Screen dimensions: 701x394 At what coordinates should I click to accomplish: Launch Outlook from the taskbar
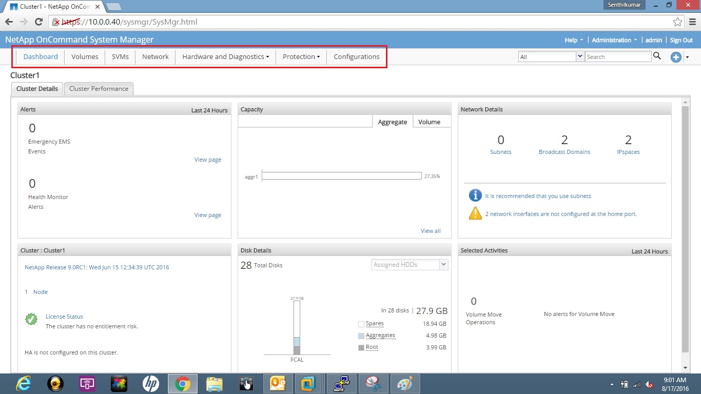click(x=278, y=383)
